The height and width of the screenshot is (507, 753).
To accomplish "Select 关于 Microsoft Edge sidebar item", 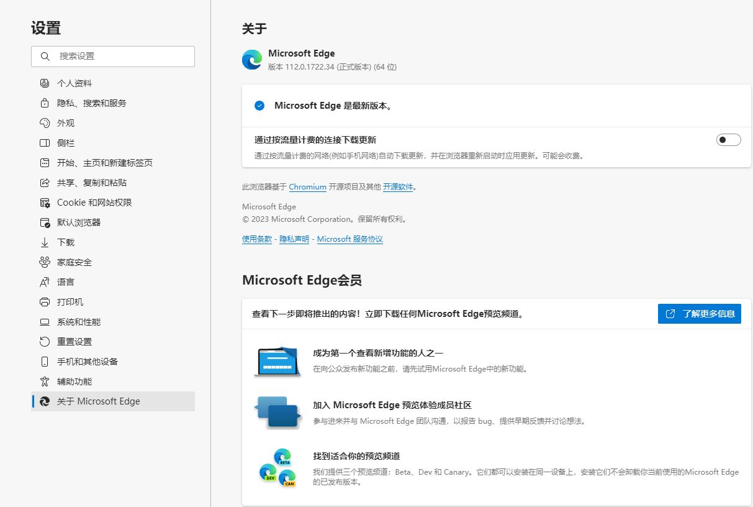I will click(x=98, y=401).
